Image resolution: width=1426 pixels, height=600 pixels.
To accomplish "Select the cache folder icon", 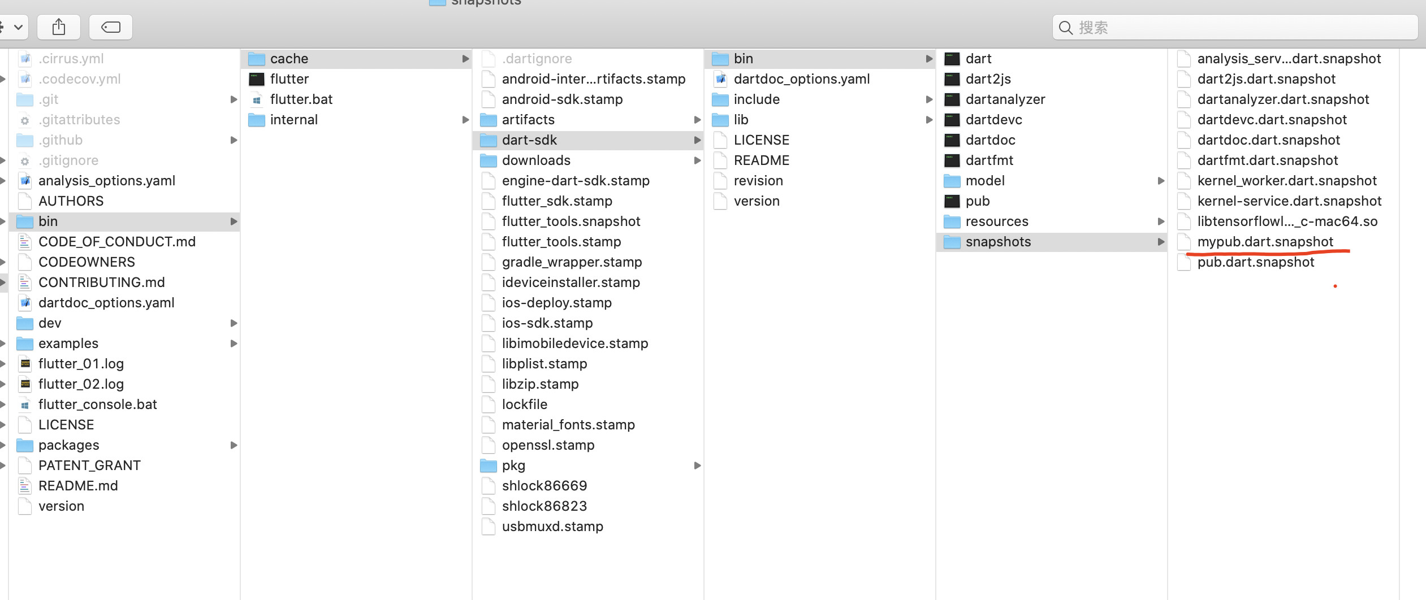I will pyautogui.click(x=257, y=59).
